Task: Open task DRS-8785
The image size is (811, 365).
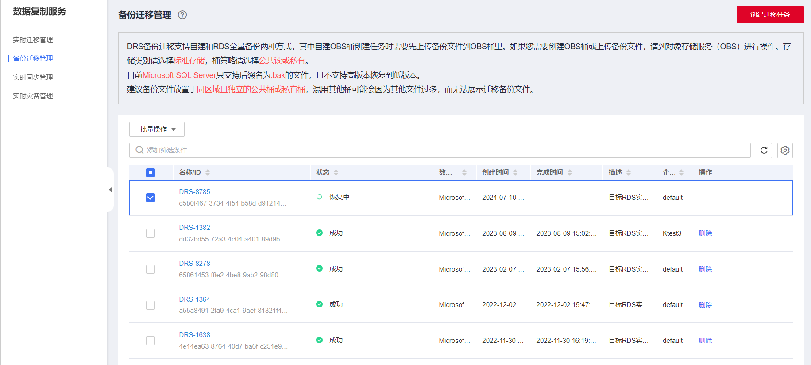Action: (x=194, y=192)
